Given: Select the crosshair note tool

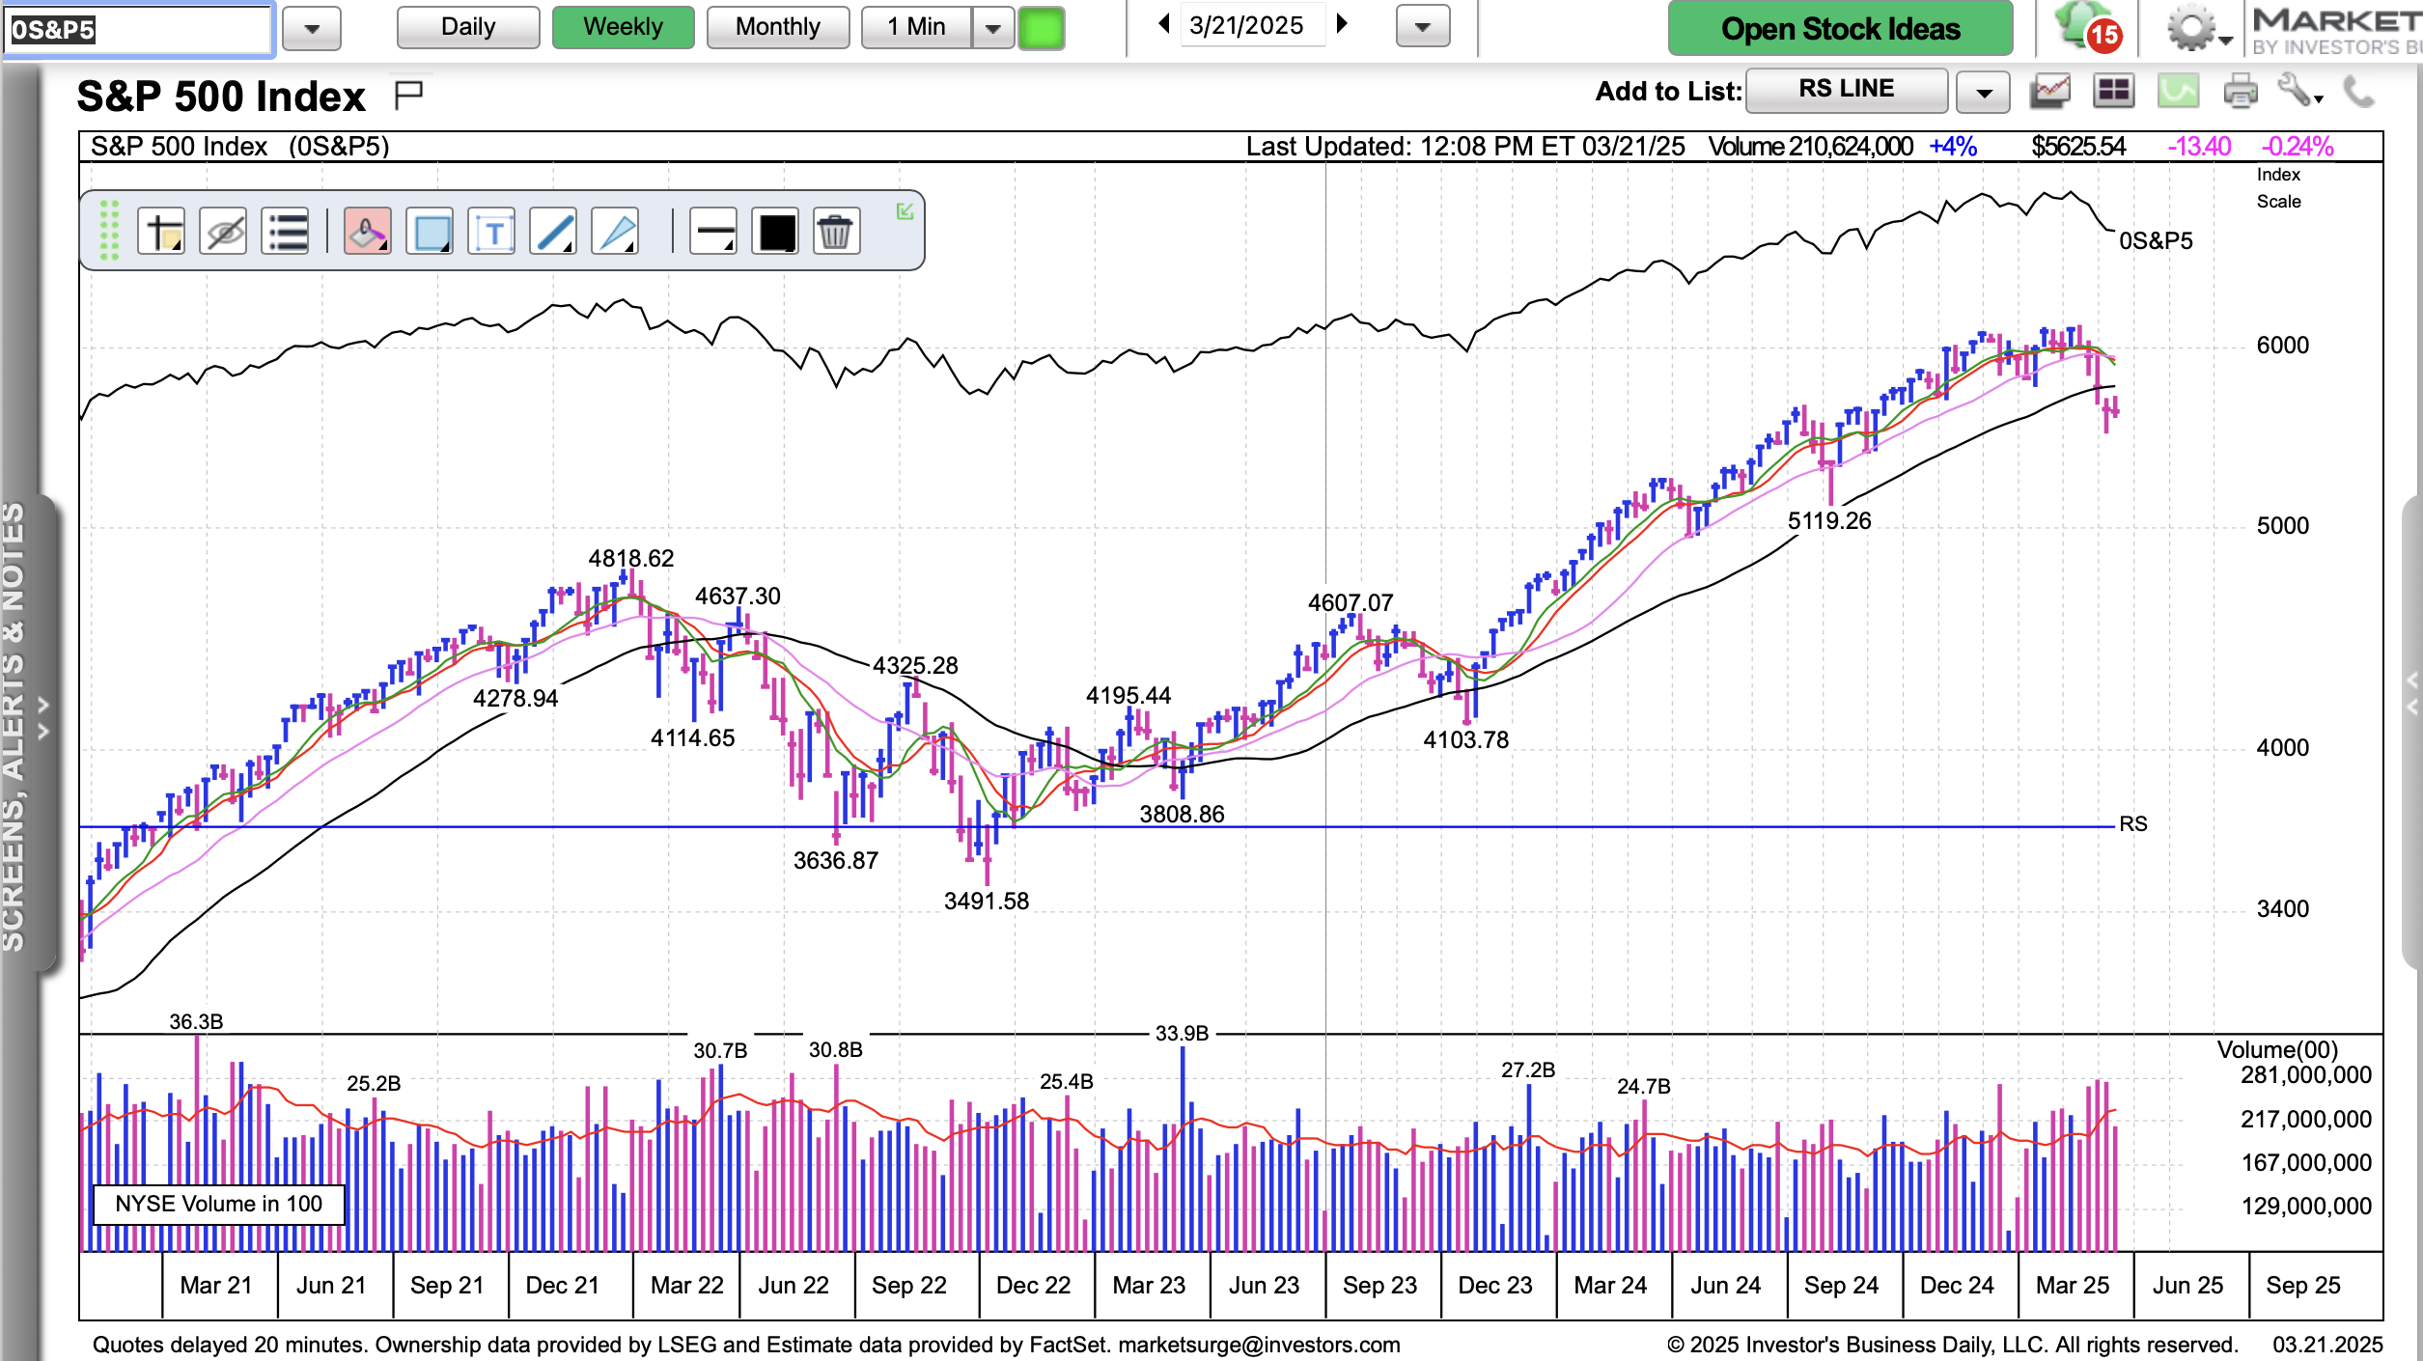Looking at the screenshot, I should [161, 232].
